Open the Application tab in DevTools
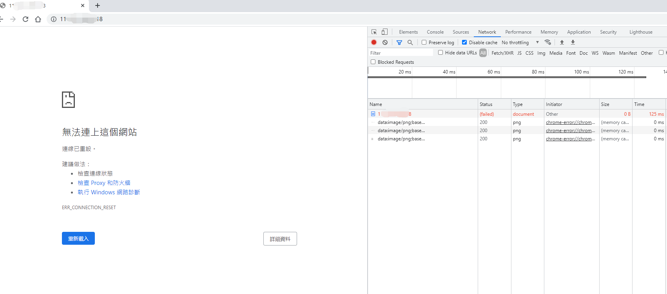Viewport: 667px width, 294px height. [578, 32]
